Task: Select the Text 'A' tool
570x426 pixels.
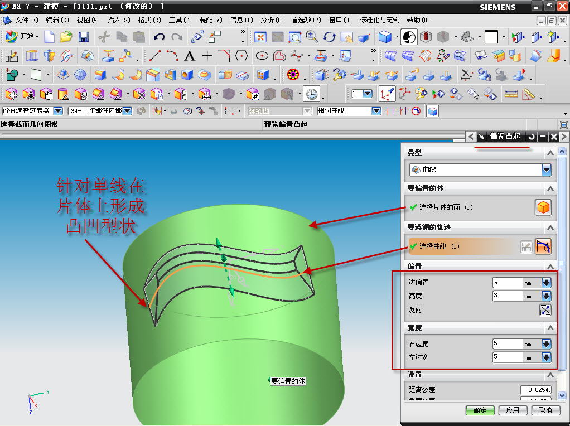Action: coord(190,56)
